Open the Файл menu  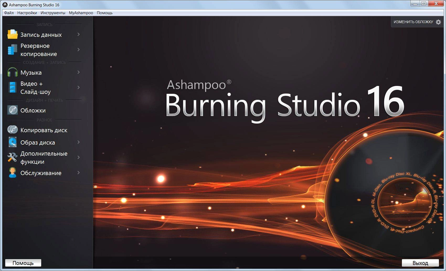click(x=9, y=13)
